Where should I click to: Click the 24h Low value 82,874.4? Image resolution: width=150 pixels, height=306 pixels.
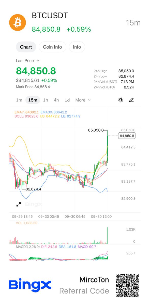point(126,76)
